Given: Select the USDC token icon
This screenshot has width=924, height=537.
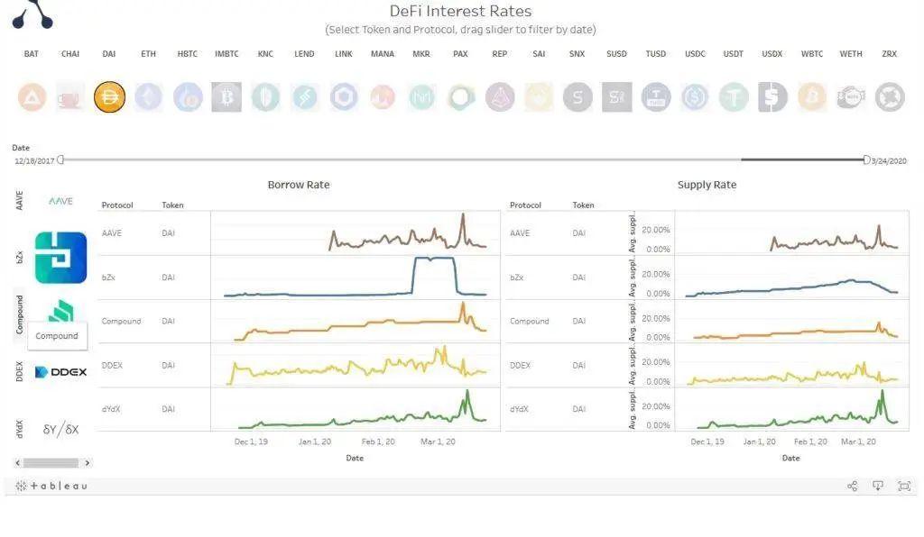Looking at the screenshot, I should 695,97.
